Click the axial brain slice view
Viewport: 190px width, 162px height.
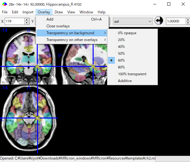[x=29, y=118]
